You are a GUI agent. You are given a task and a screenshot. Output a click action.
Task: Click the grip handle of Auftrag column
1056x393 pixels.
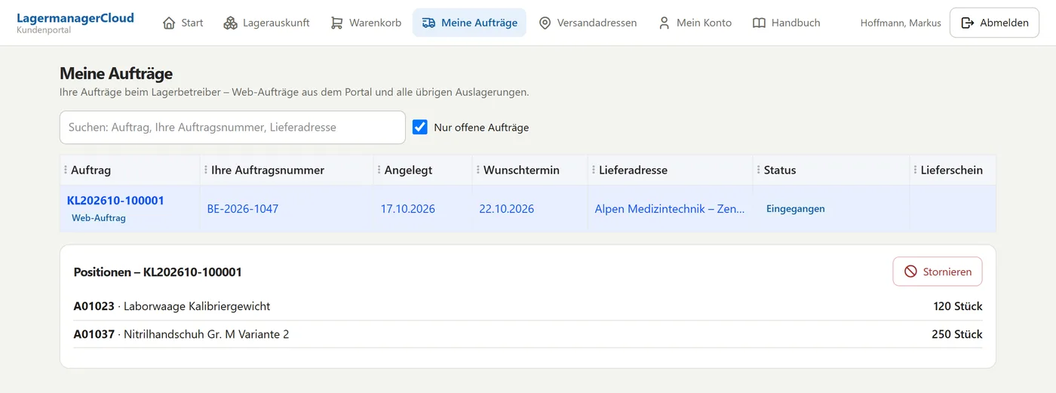66,170
